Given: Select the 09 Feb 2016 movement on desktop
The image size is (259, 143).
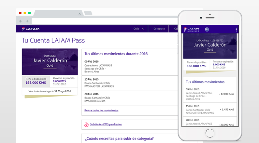Looking at the screenshot, I should pos(130,67).
